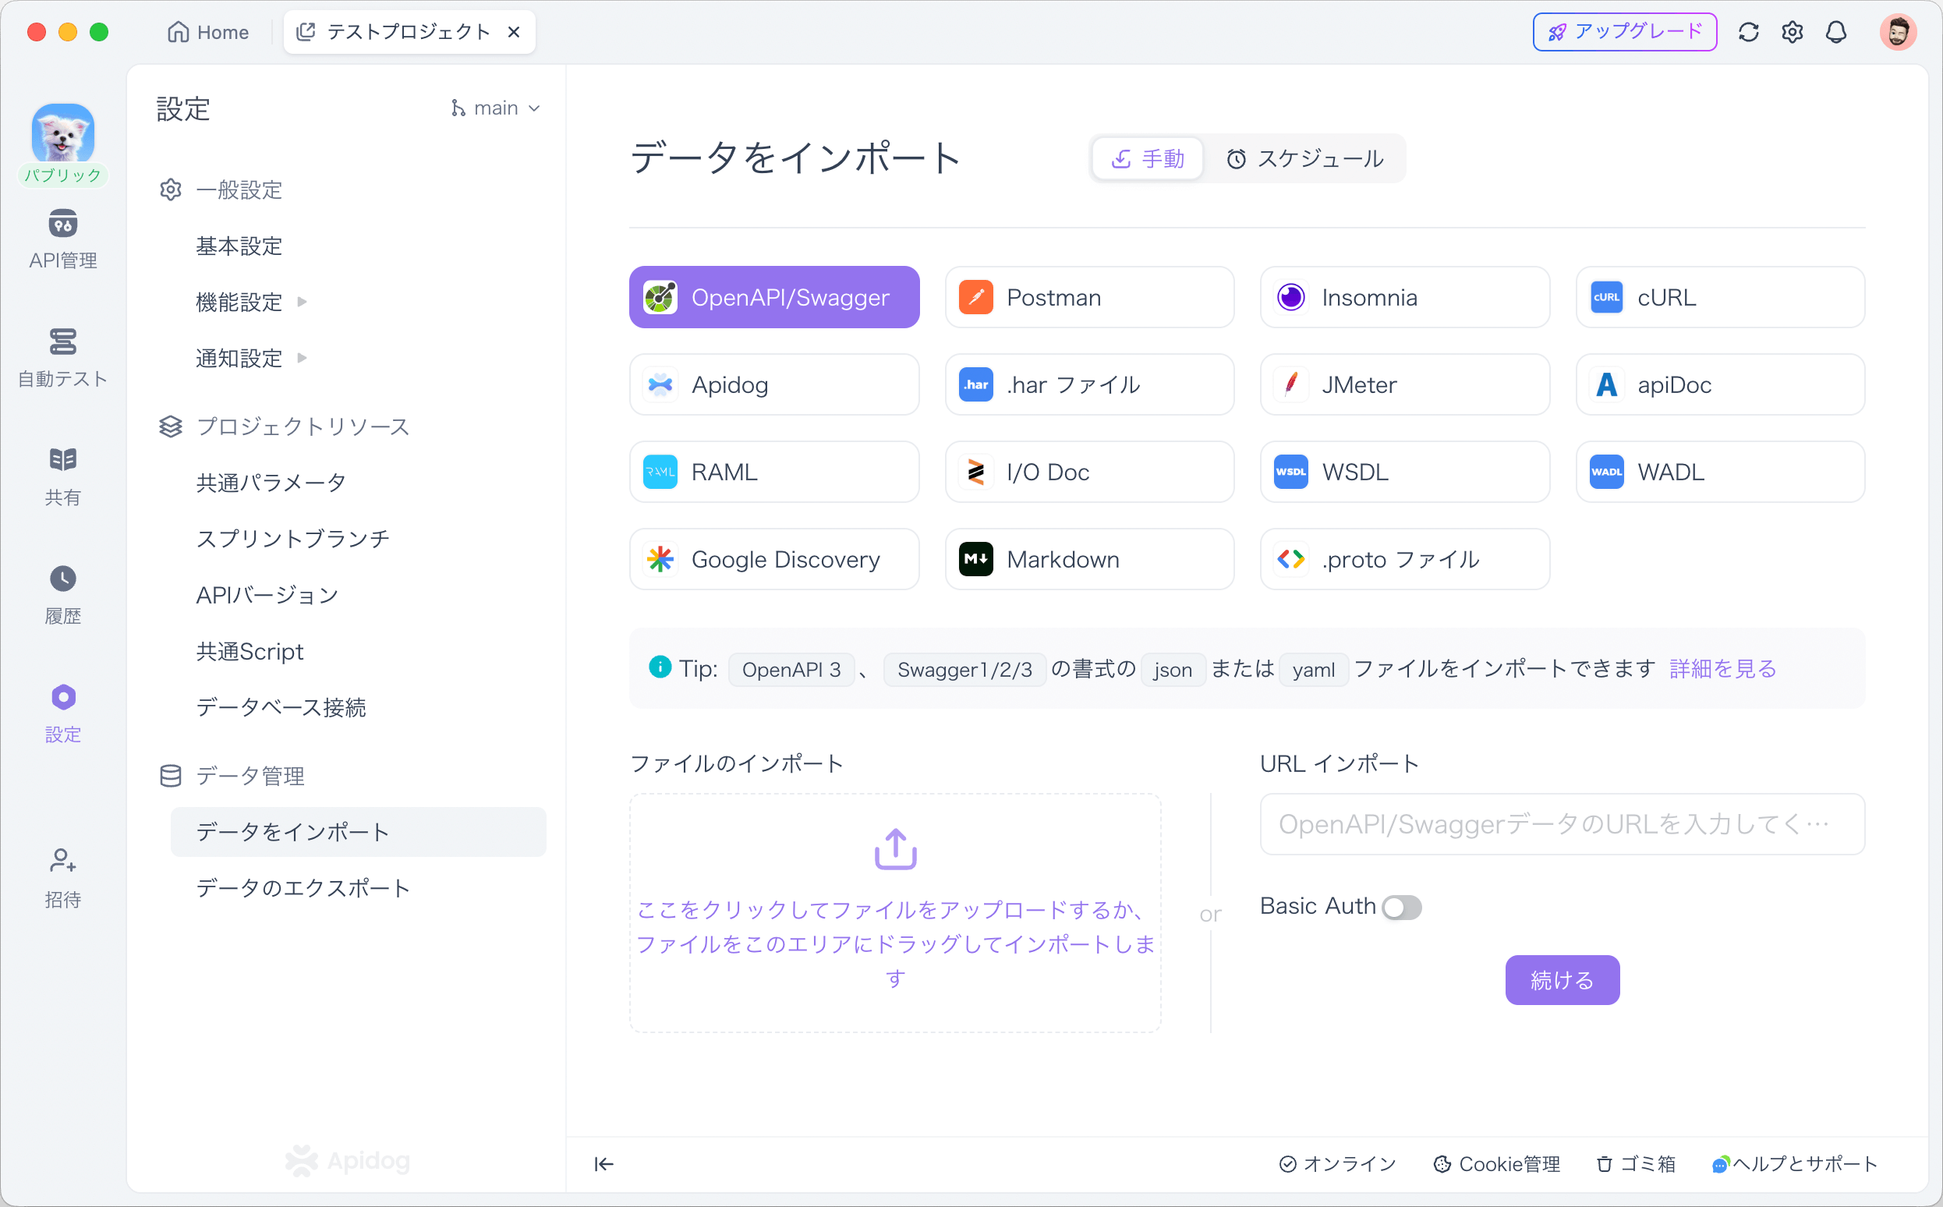The image size is (1943, 1207).
Task: Toggle Basic Auth switch
Action: 1400,907
